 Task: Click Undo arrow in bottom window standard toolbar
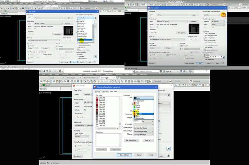(102, 81)
